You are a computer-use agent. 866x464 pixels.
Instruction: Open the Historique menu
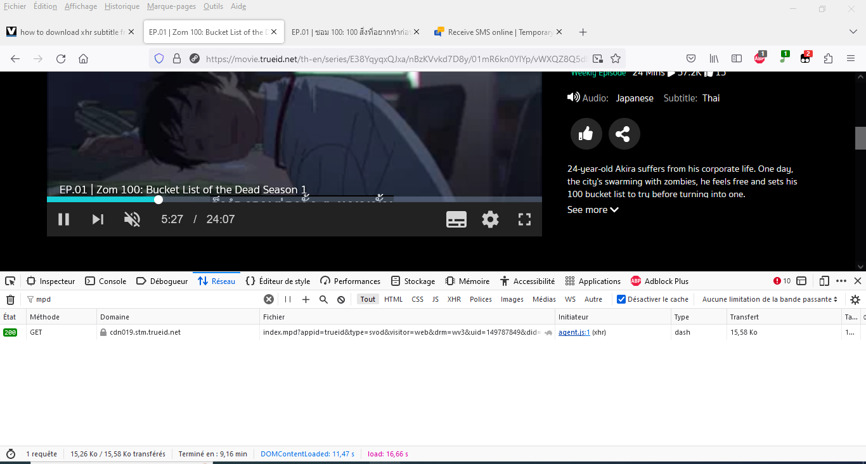point(122,6)
